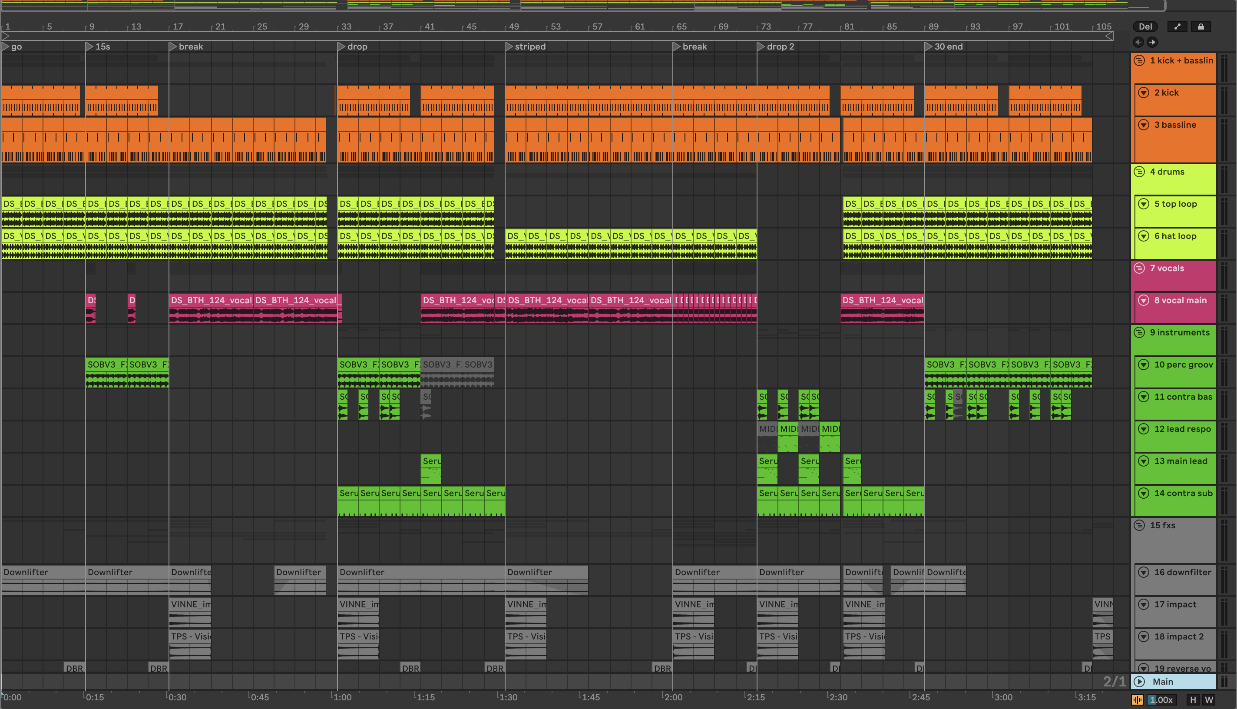Unfold the Main track play-arrow icon
The image size is (1237, 709).
click(x=1140, y=682)
